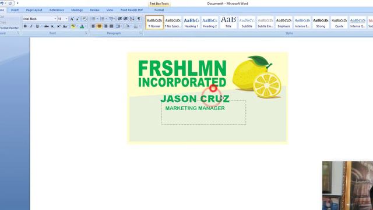Toggle Italic formatting
373x210 pixels.
pyautogui.click(x=31, y=26)
